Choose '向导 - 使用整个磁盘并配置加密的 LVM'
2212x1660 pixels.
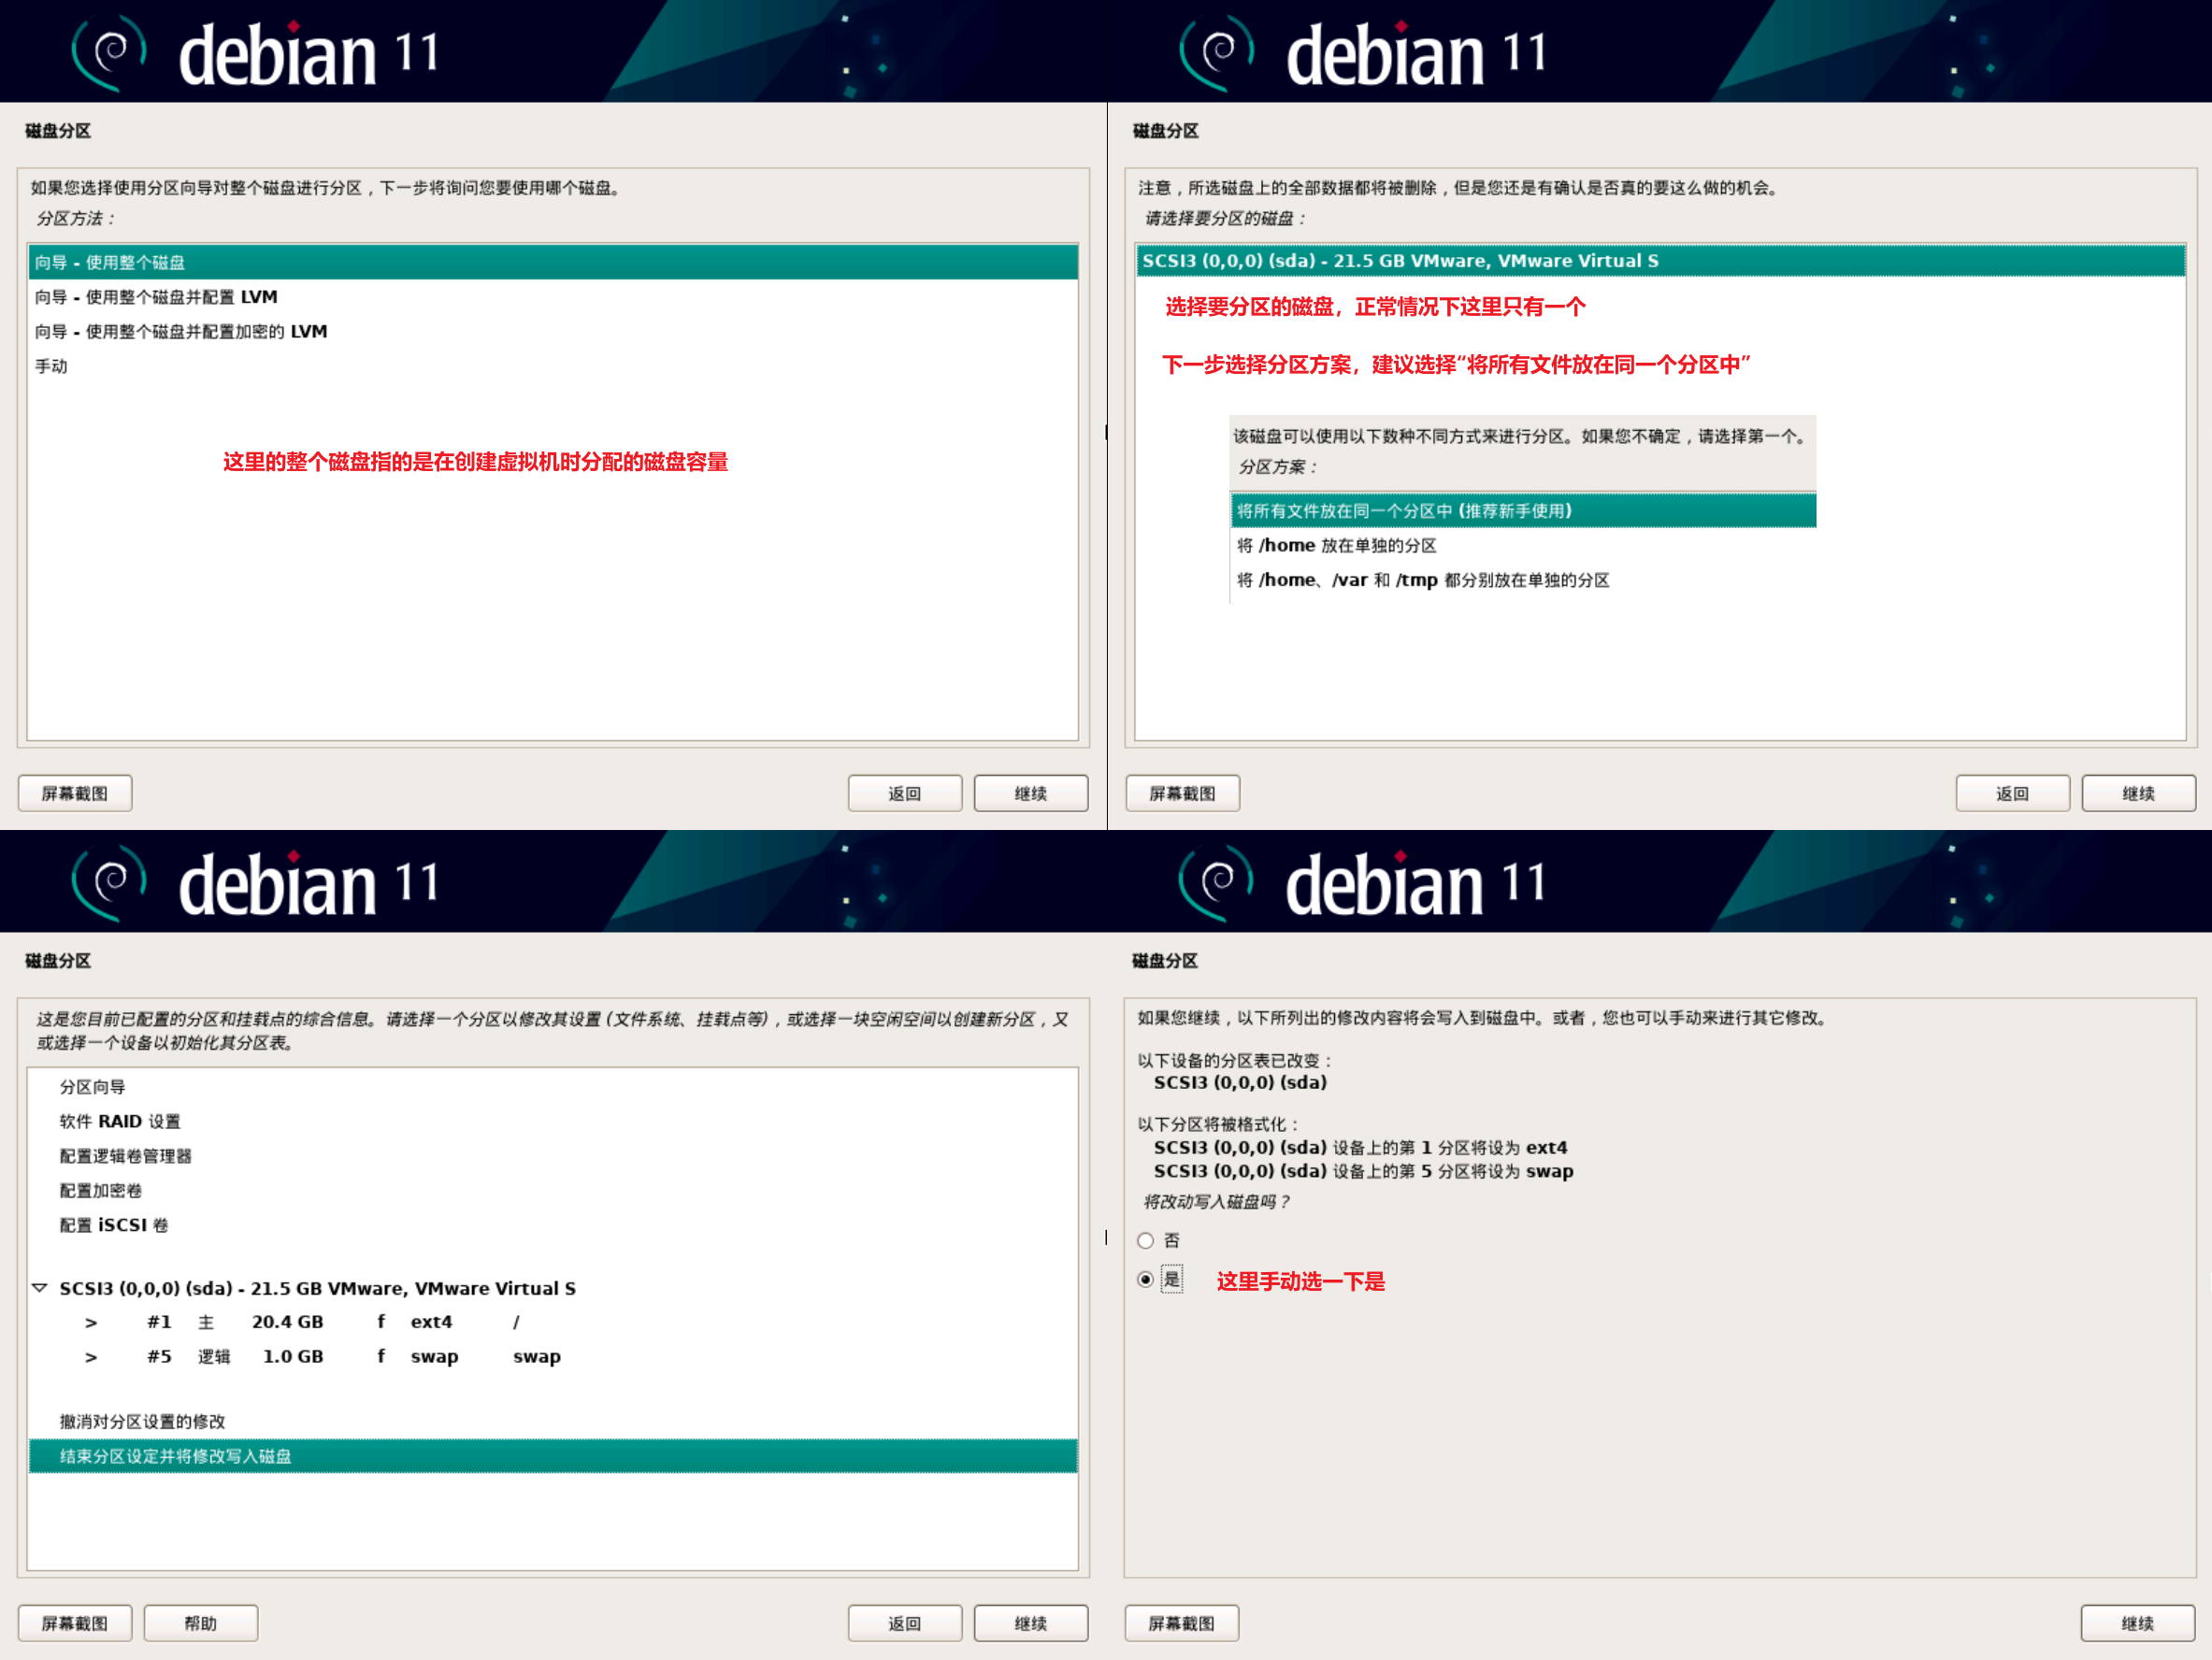(x=553, y=331)
